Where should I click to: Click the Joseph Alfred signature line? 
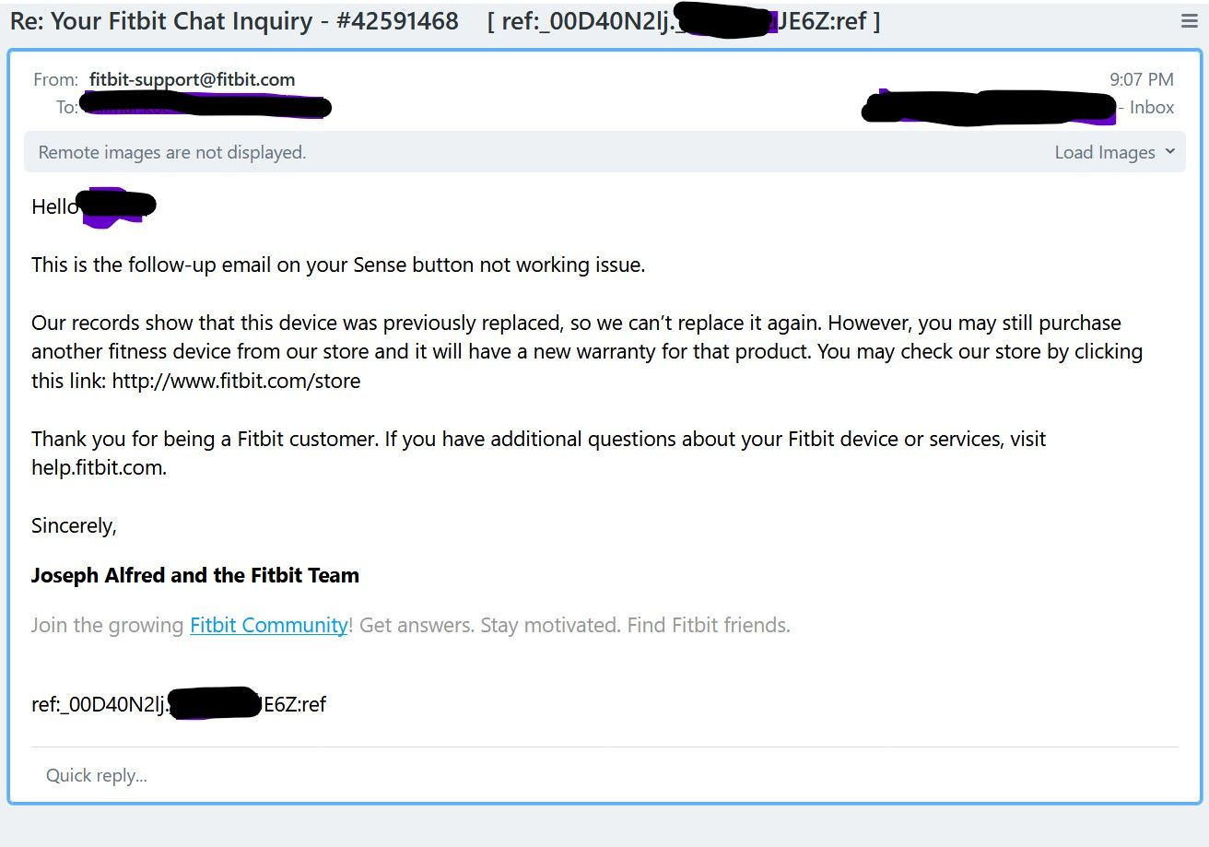(x=194, y=575)
